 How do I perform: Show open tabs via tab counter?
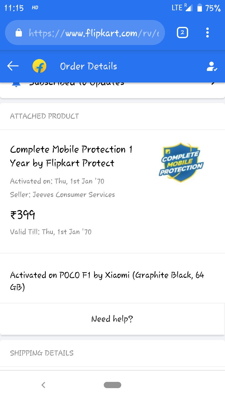point(182,32)
